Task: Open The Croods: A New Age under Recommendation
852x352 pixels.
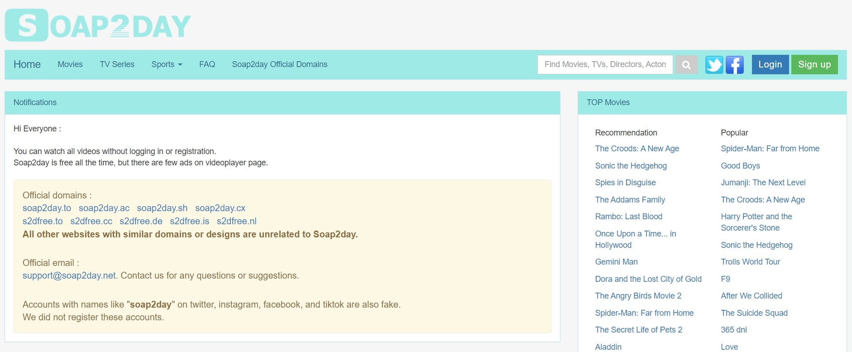Action: coord(637,149)
